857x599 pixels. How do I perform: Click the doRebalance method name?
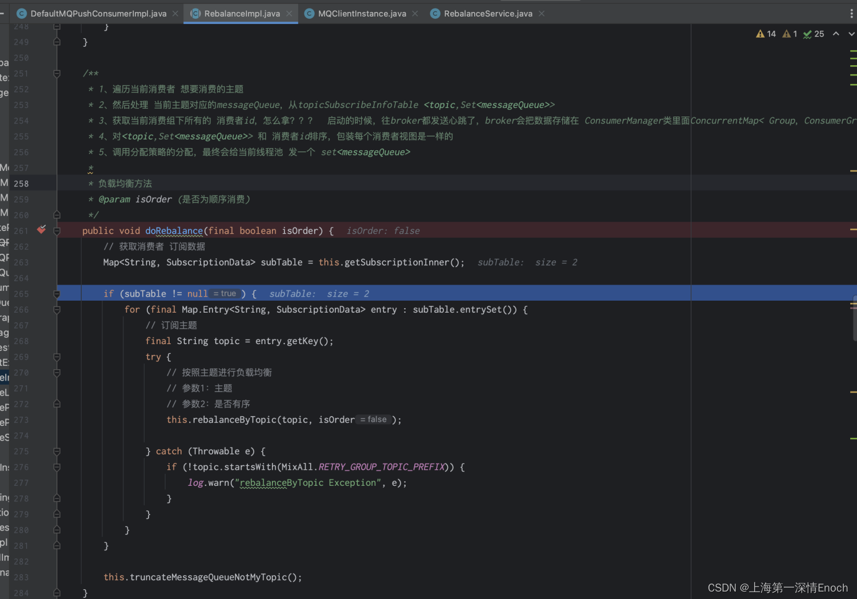click(x=174, y=231)
